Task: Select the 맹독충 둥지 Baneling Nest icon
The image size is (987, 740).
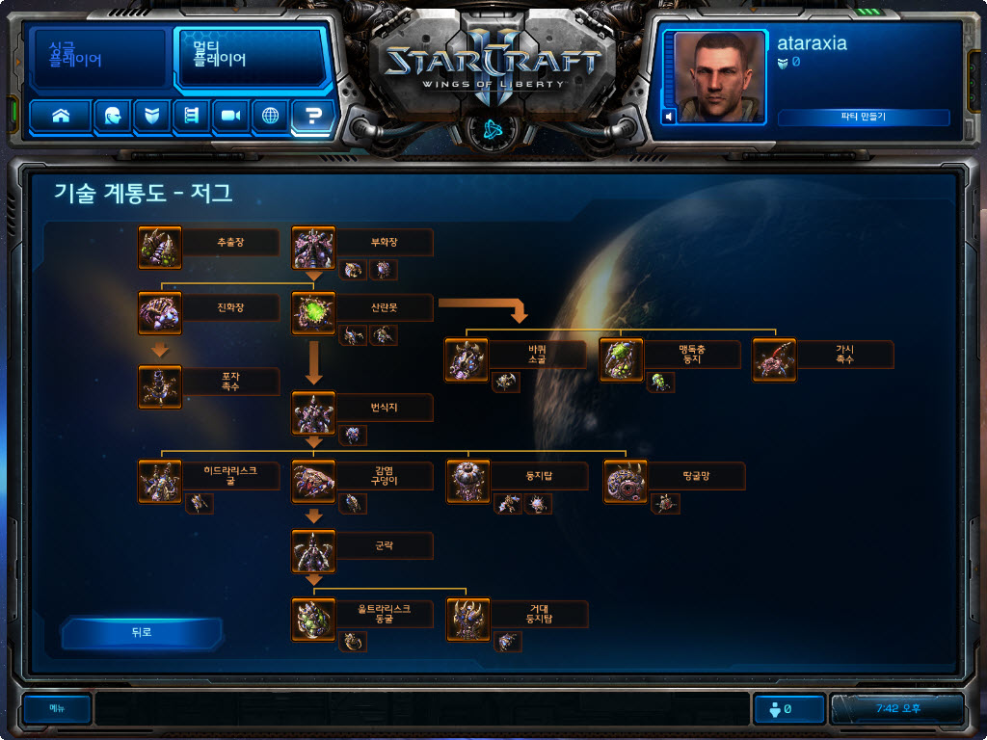Action: pyautogui.click(x=622, y=360)
